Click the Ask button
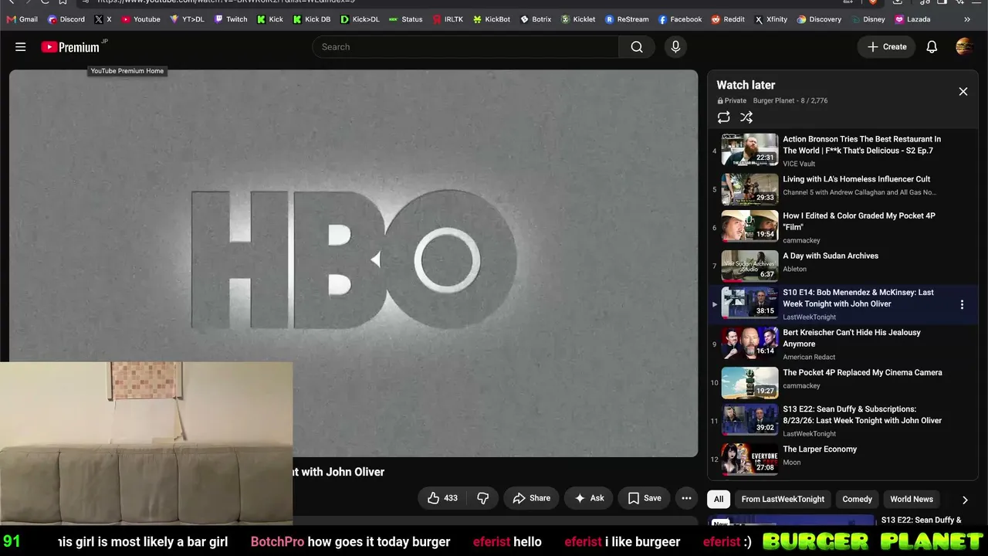Image resolution: width=988 pixels, height=556 pixels. pyautogui.click(x=589, y=498)
